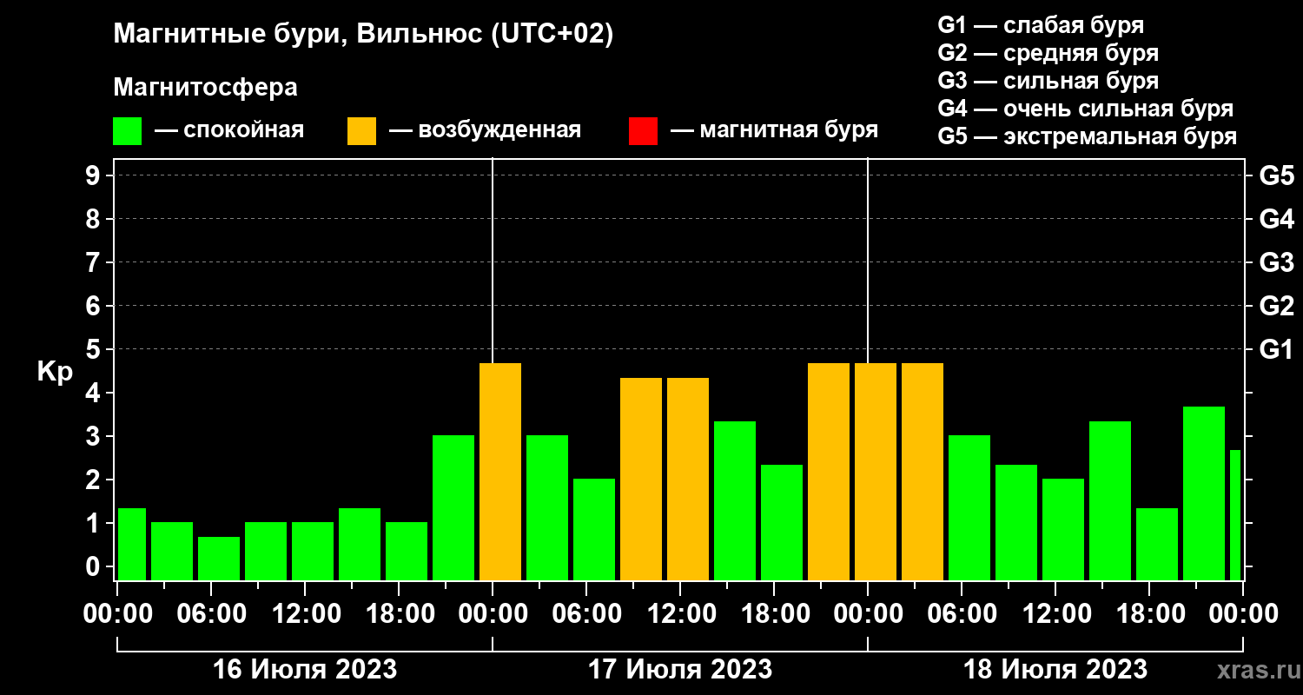Click the '12:00' time label for 17 July

[x=680, y=613]
